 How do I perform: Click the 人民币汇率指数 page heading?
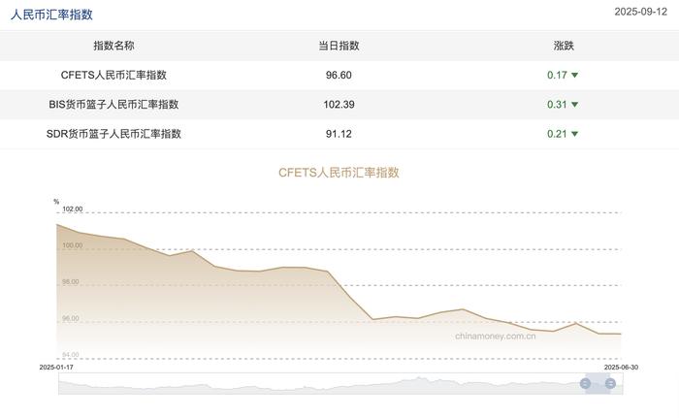tap(51, 15)
